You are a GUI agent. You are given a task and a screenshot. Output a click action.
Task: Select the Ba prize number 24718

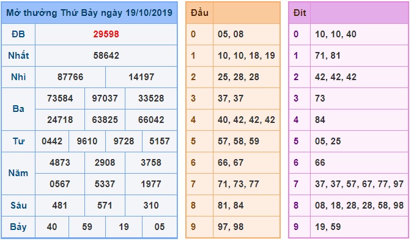point(60,120)
